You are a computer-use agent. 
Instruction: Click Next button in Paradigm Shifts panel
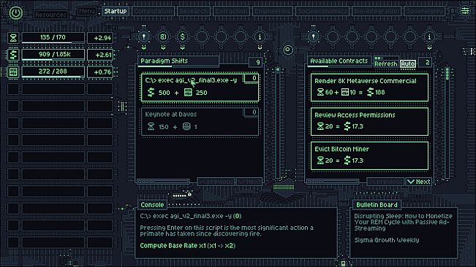[249, 182]
